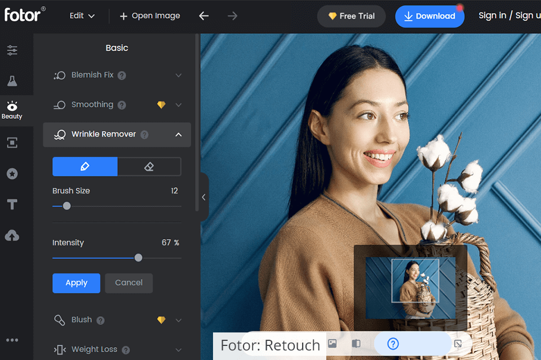The height and width of the screenshot is (360, 541).
Task: Expand the Blush section
Action: tap(179, 320)
